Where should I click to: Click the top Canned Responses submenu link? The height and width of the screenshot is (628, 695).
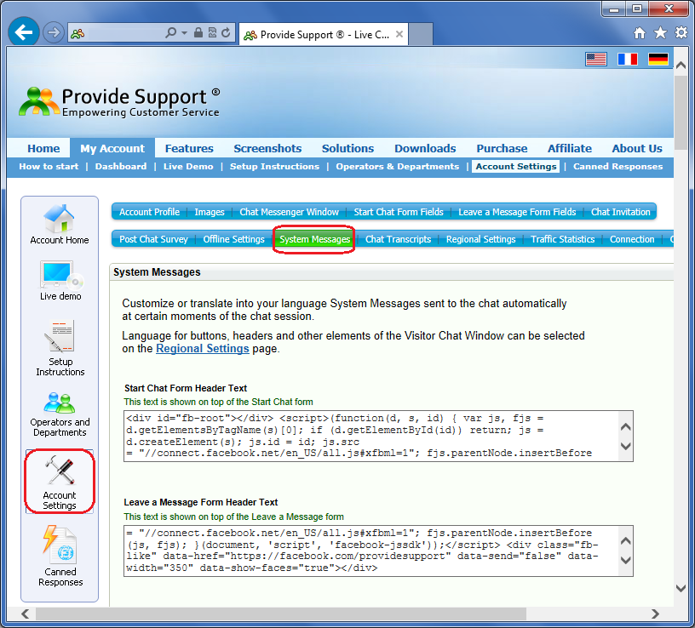click(617, 167)
